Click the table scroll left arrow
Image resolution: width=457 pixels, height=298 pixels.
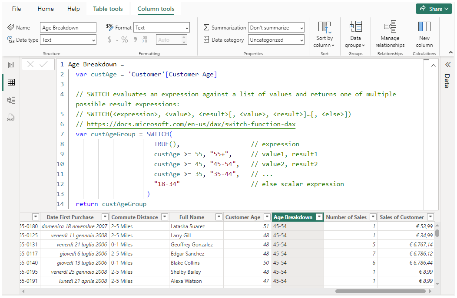[x=23, y=291]
